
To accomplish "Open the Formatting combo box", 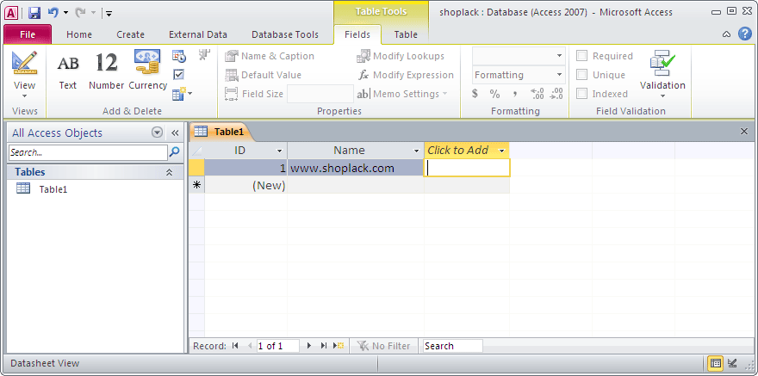I will click(519, 75).
